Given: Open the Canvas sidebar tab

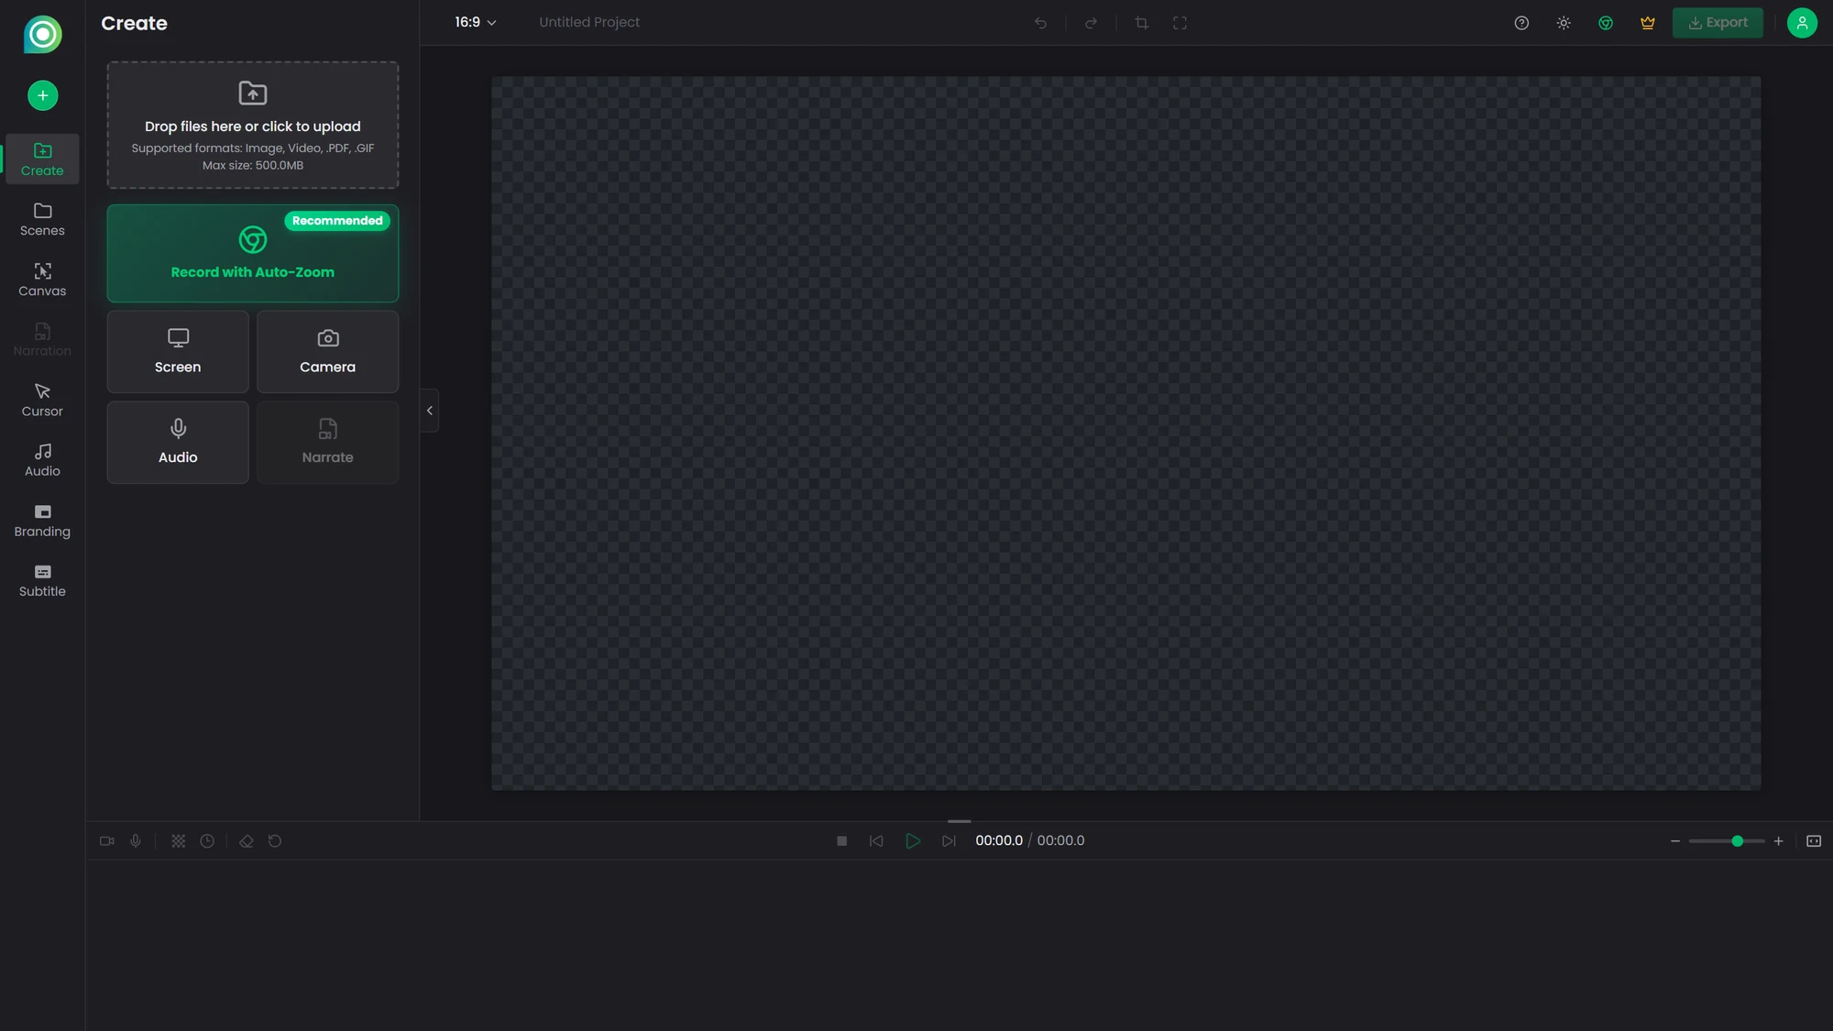Looking at the screenshot, I should (42, 280).
